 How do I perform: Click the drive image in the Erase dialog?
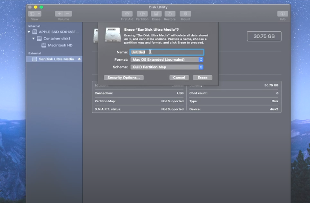(x=113, y=35)
